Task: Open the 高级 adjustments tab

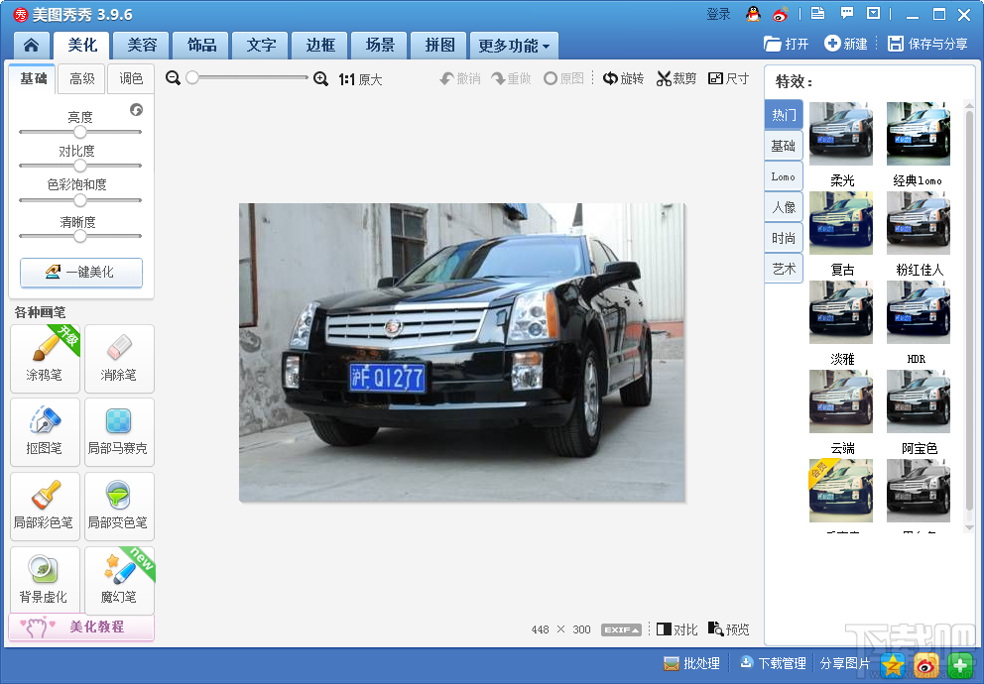Action: (x=82, y=79)
